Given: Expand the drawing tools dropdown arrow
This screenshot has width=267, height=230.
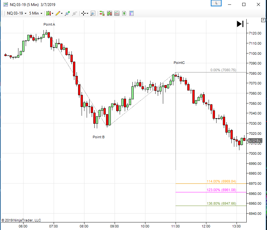Looking at the screenshot, I should (x=62, y=13).
